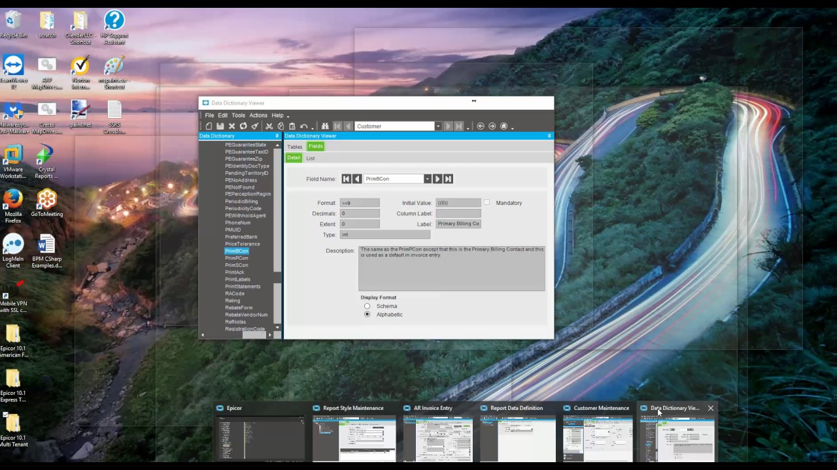
Task: Select the Schema display format radio
Action: [367, 306]
